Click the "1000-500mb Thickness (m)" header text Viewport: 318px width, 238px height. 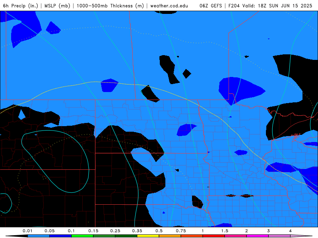coord(110,6)
